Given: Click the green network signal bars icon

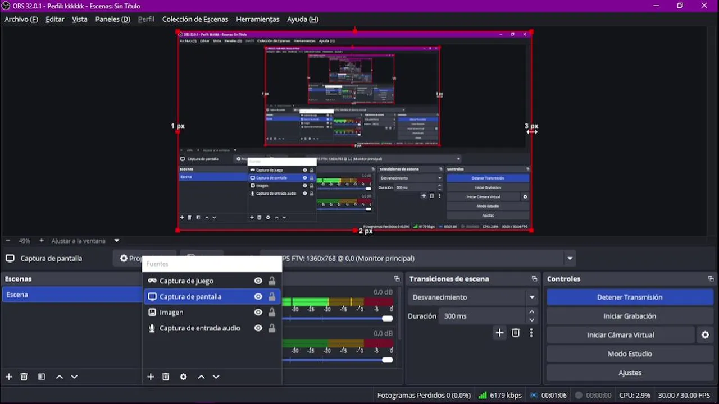Looking at the screenshot, I should pos(482,395).
